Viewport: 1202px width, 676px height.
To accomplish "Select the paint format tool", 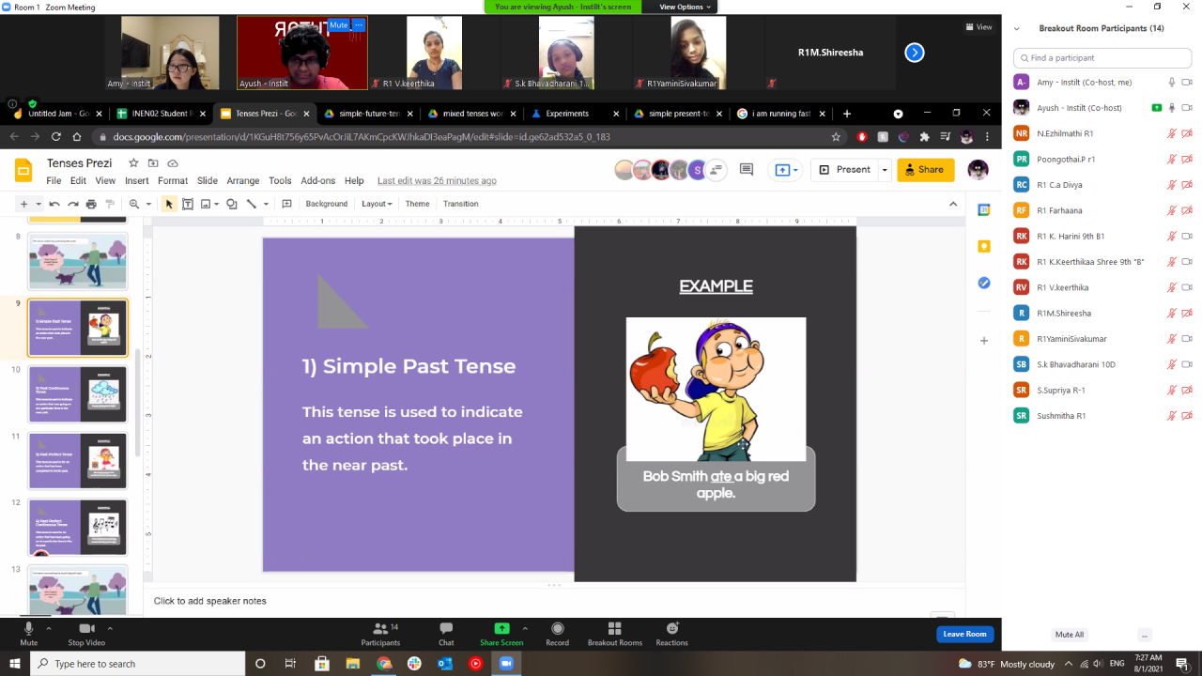I will [x=110, y=204].
